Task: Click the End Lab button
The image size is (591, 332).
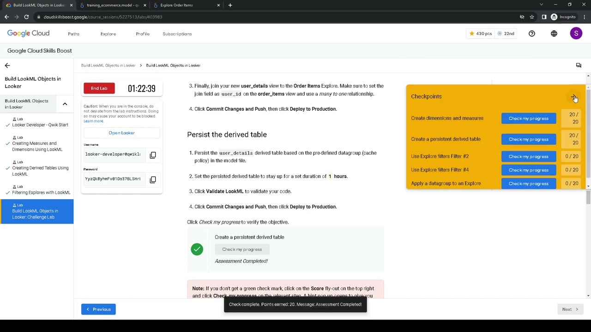Action: [x=99, y=89]
